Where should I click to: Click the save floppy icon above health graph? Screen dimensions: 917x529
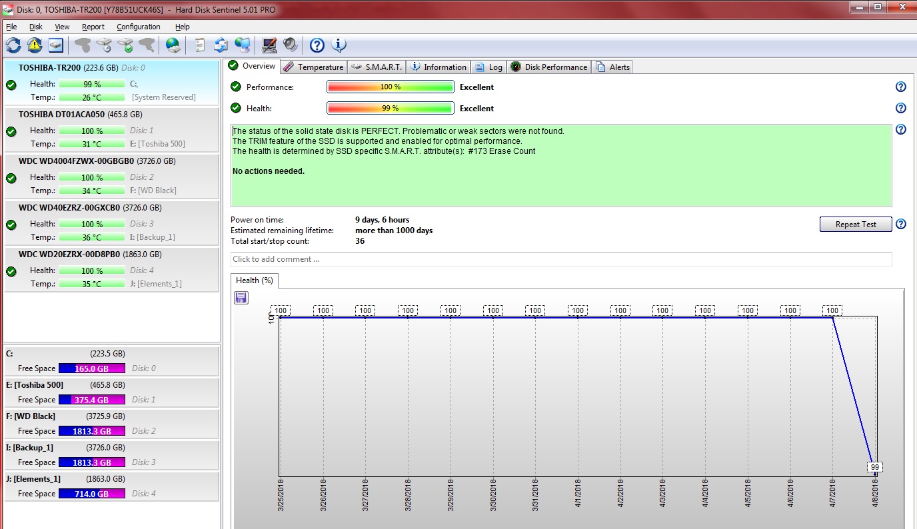241,297
